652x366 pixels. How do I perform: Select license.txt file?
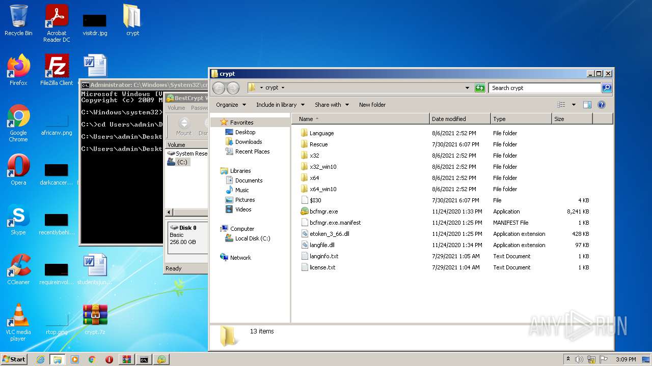[322, 267]
